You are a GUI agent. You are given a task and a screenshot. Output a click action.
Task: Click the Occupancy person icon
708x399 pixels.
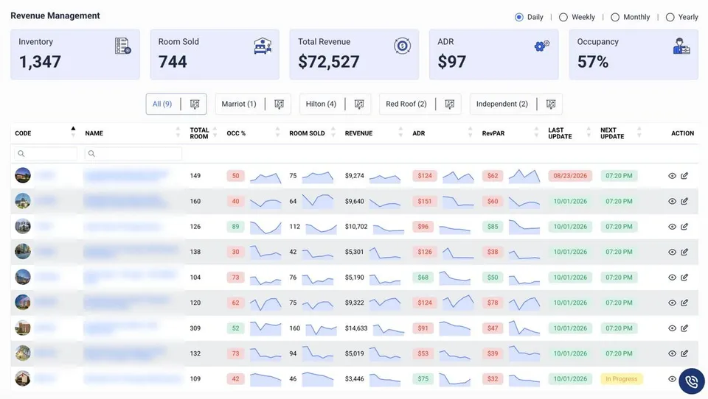(x=681, y=46)
